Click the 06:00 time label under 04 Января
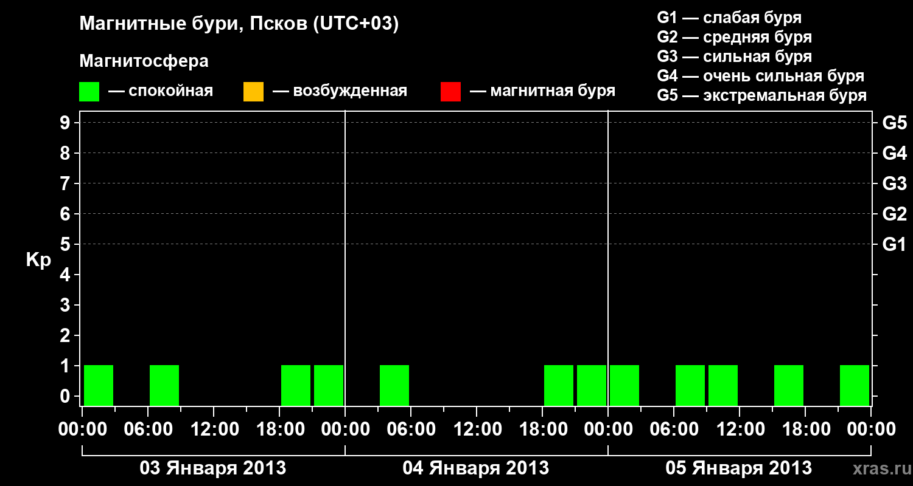913x486 pixels. point(411,430)
